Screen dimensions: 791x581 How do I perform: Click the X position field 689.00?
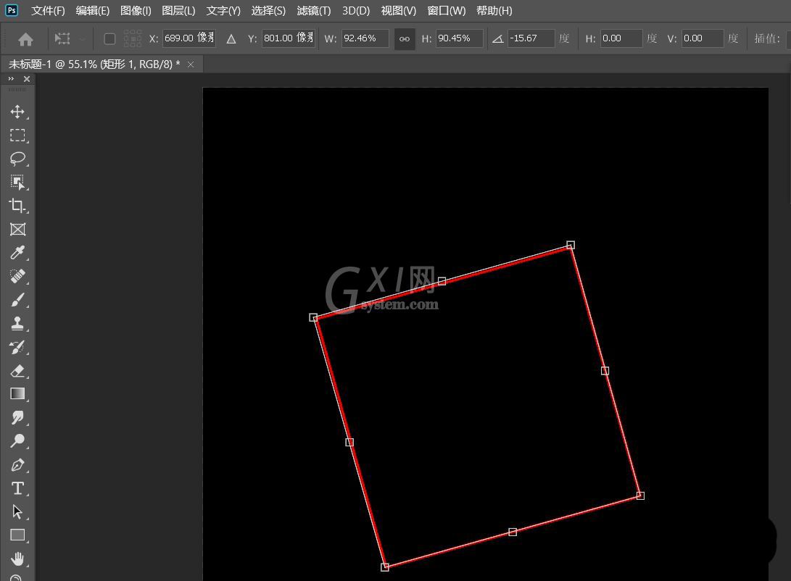(x=189, y=38)
